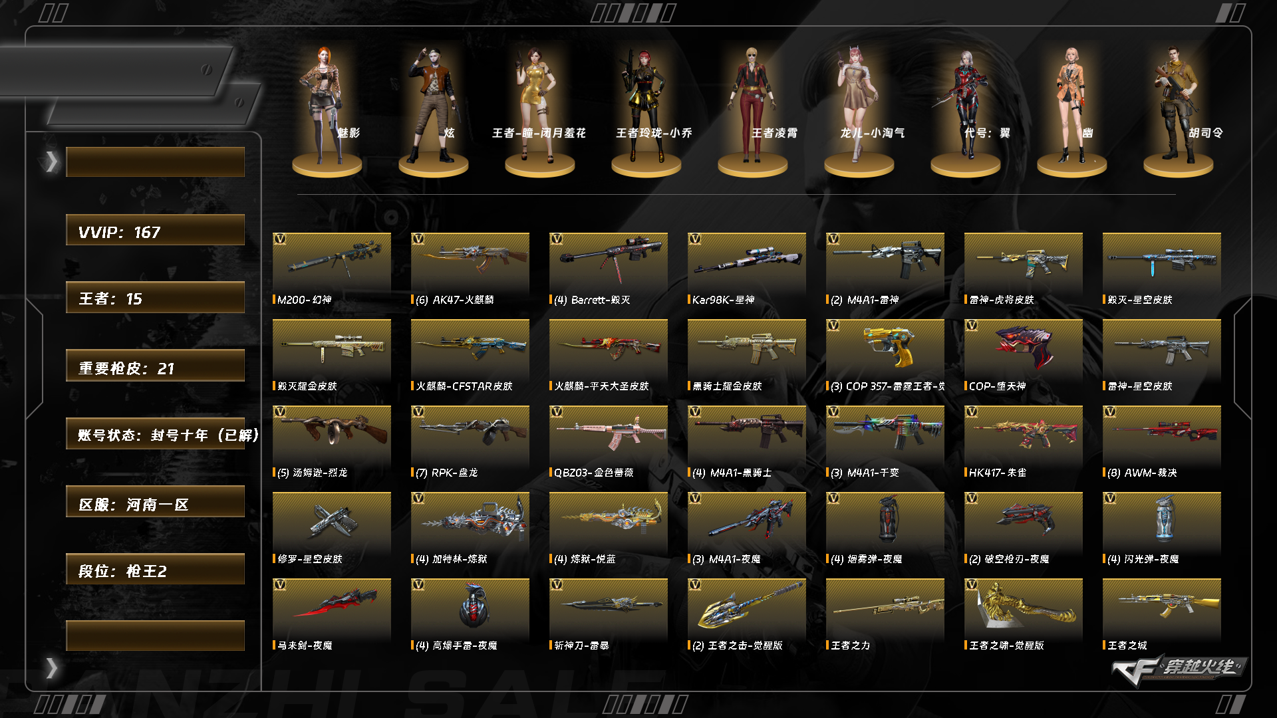Select the 区服: 河南一区 bar
Screen dimensions: 1277x718
pos(155,501)
